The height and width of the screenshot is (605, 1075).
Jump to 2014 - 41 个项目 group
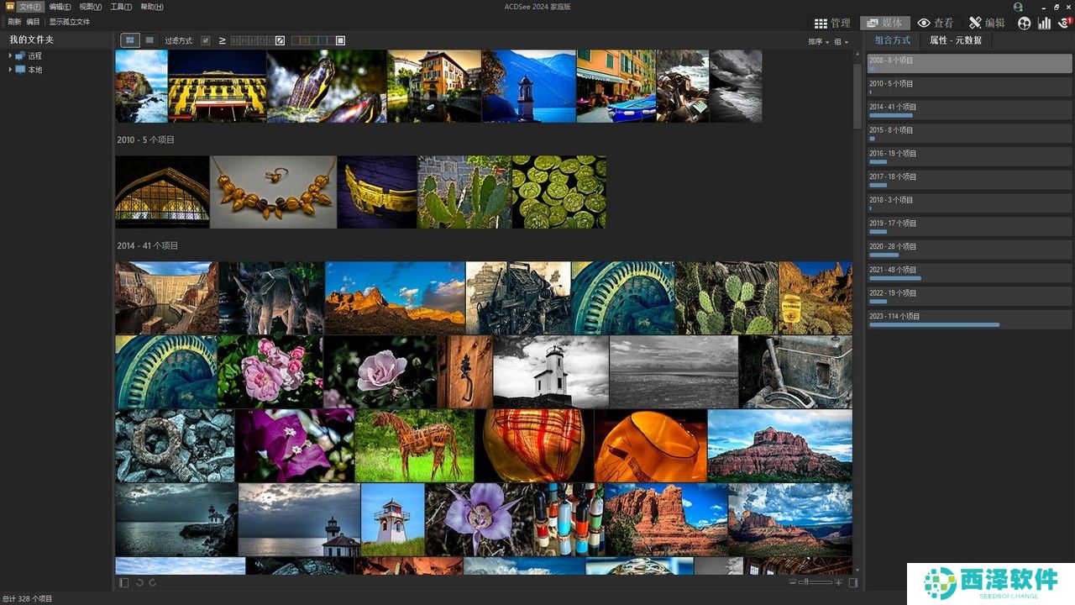968,110
